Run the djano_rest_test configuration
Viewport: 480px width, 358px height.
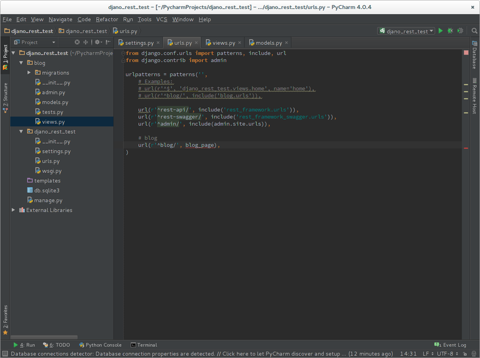[x=440, y=31]
